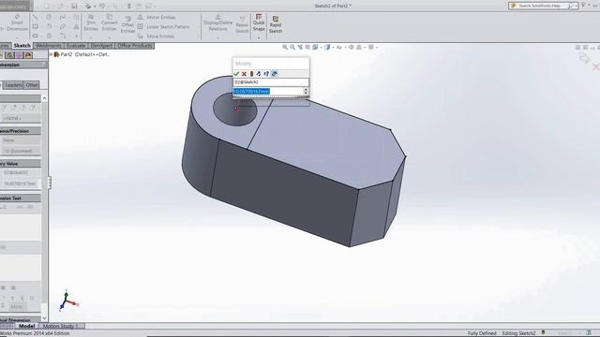Select the Smart Dimension tool

(x=17, y=22)
